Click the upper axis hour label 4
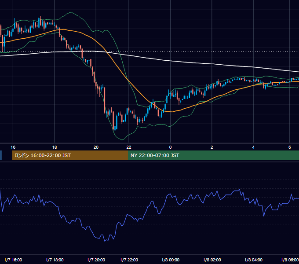 click(x=253, y=147)
